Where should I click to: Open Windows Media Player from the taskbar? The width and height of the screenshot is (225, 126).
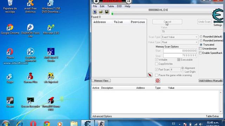point(60,124)
